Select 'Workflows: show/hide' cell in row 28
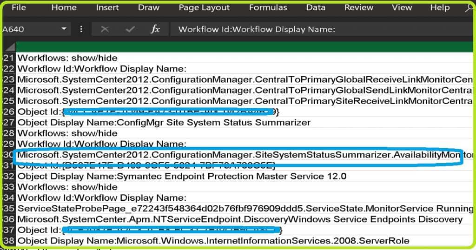The height and width of the screenshot is (250, 476). tap(245, 133)
